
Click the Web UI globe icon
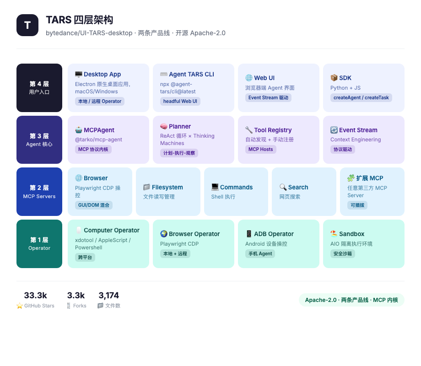point(249,78)
